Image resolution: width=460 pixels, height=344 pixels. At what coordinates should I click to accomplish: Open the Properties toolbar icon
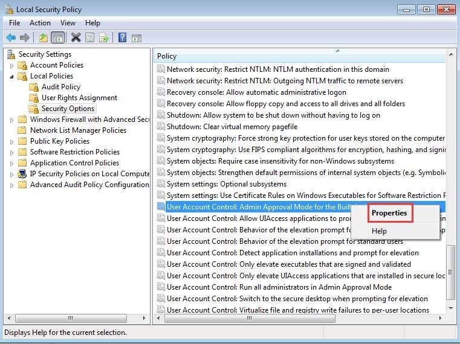click(x=90, y=38)
